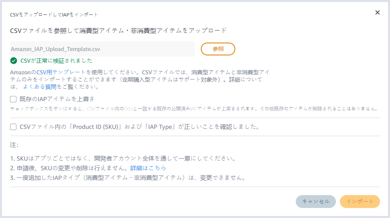Close the CSV import dialog
The width and height of the screenshot is (390, 218).
(x=377, y=12)
